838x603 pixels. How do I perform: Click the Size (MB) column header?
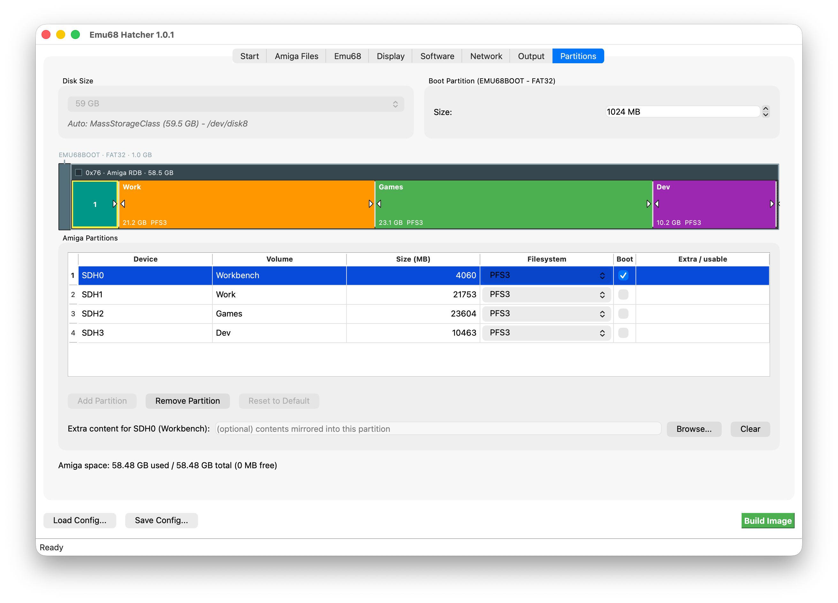[413, 259]
